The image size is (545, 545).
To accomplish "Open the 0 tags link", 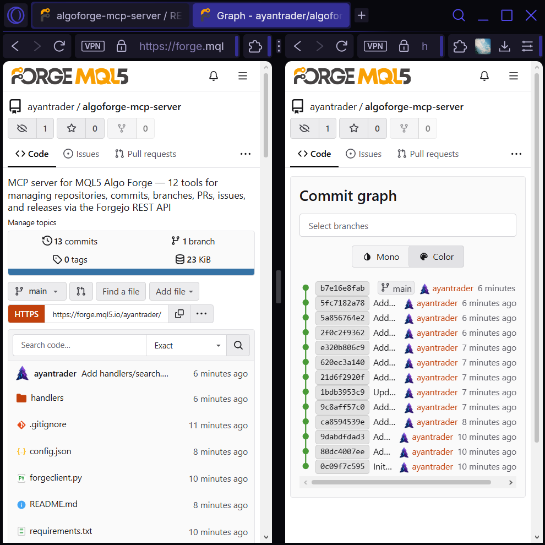I will pyautogui.click(x=70, y=260).
